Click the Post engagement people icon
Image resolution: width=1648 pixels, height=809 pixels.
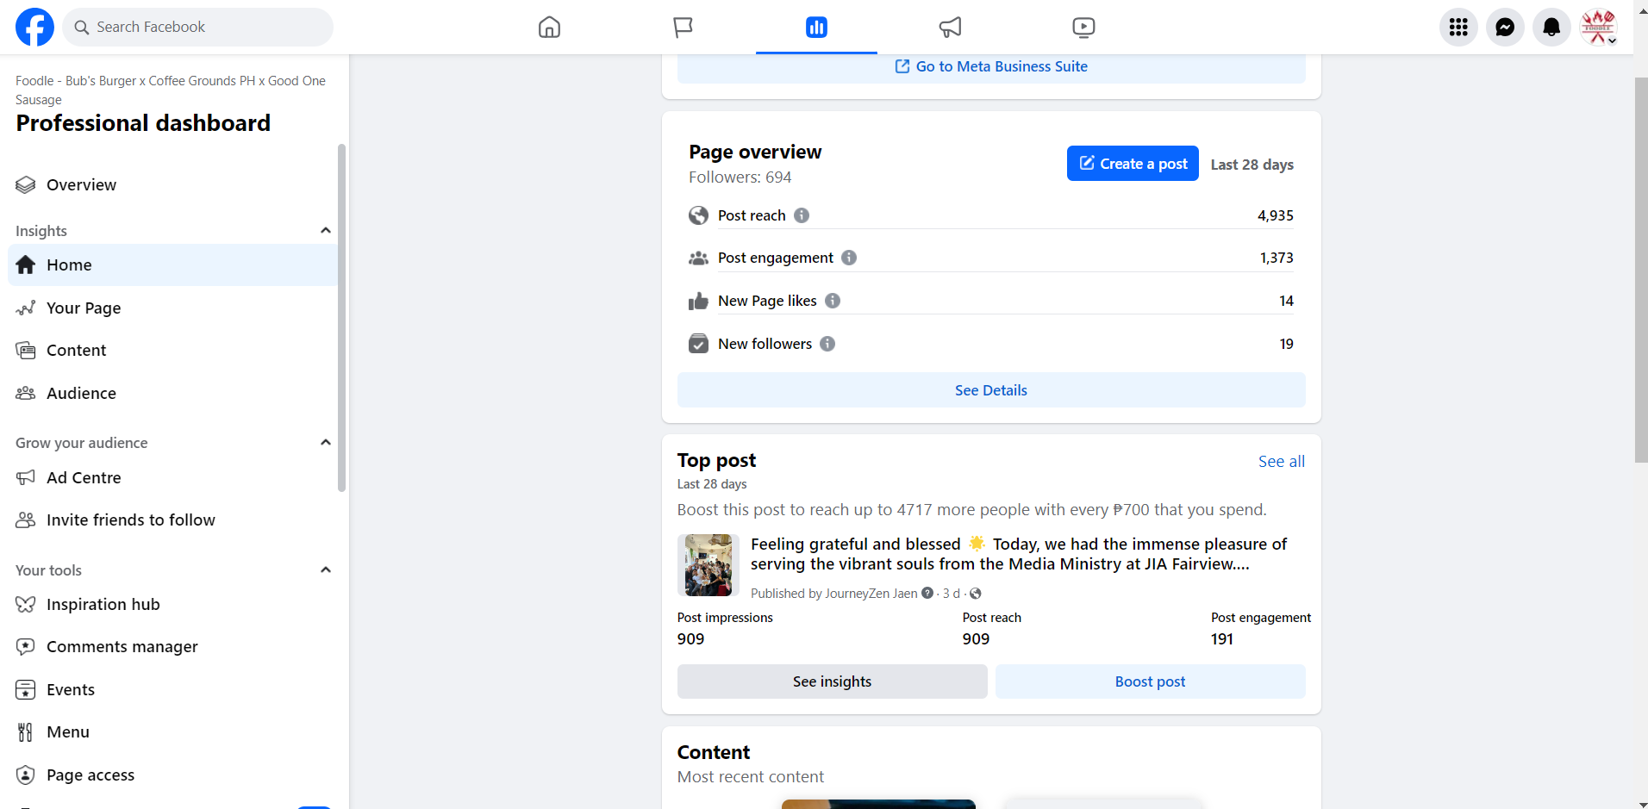click(698, 258)
